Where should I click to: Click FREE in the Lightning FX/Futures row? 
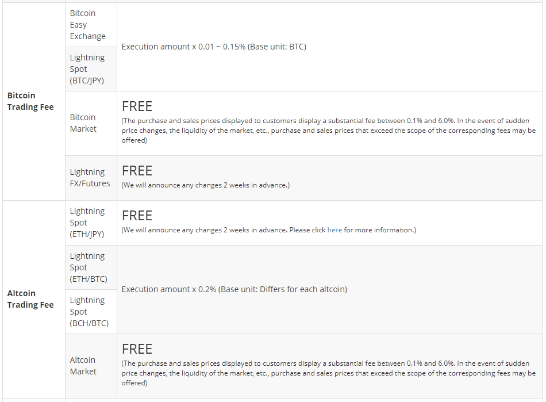137,171
